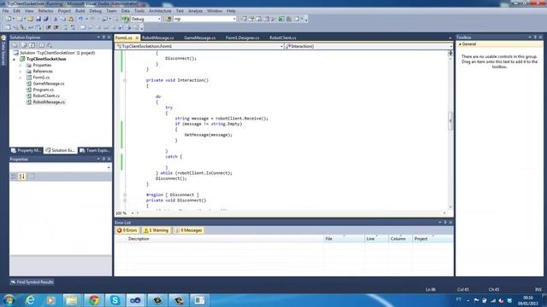
Task: Select GameMessage.cs in Solution Explorer
Action: click(x=49, y=84)
